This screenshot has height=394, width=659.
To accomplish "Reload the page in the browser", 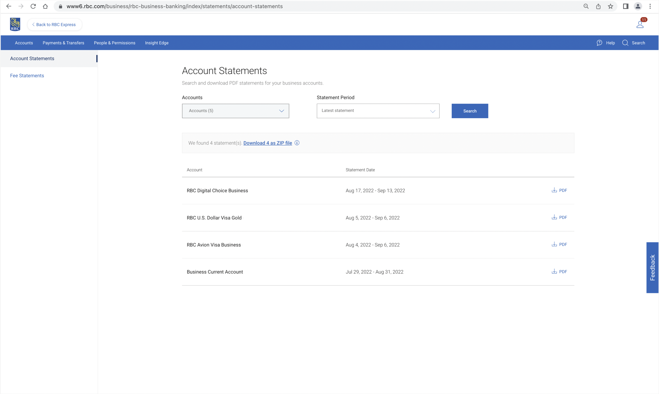I will pyautogui.click(x=33, y=6).
